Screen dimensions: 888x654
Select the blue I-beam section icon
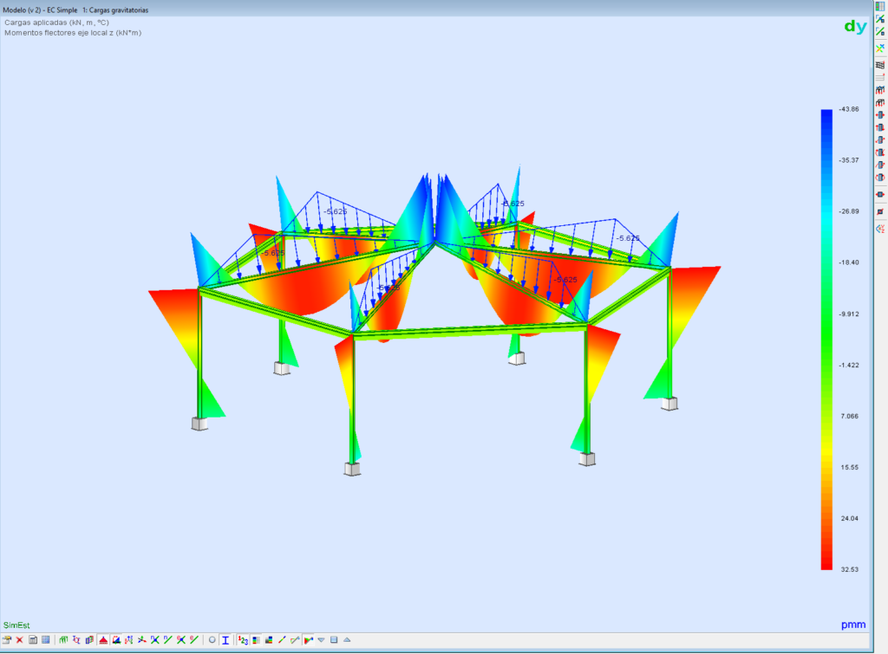tap(225, 640)
